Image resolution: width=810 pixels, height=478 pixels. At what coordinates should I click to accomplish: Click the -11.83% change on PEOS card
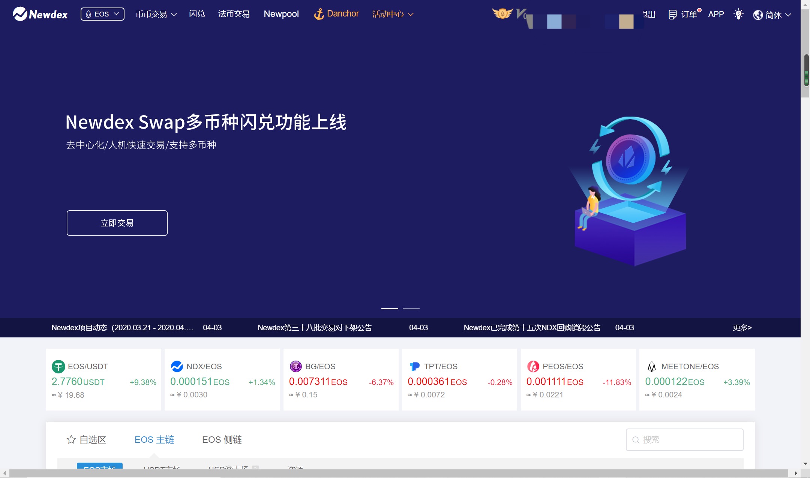click(x=616, y=382)
